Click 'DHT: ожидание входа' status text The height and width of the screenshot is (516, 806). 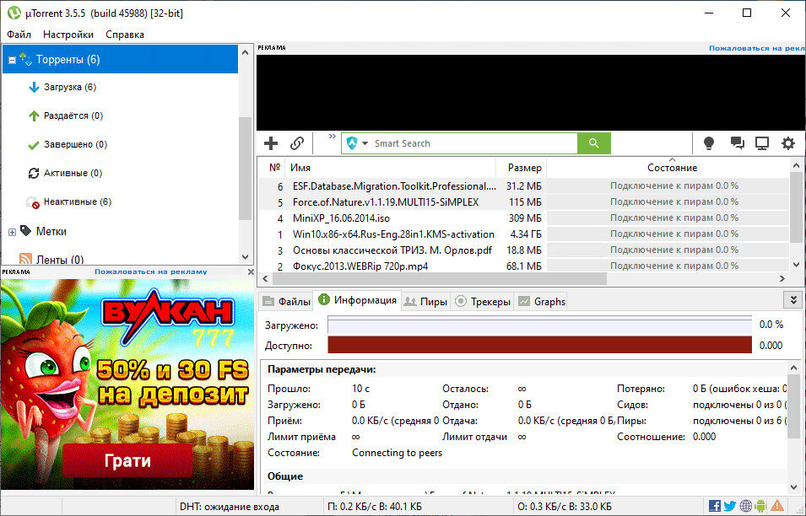(230, 507)
